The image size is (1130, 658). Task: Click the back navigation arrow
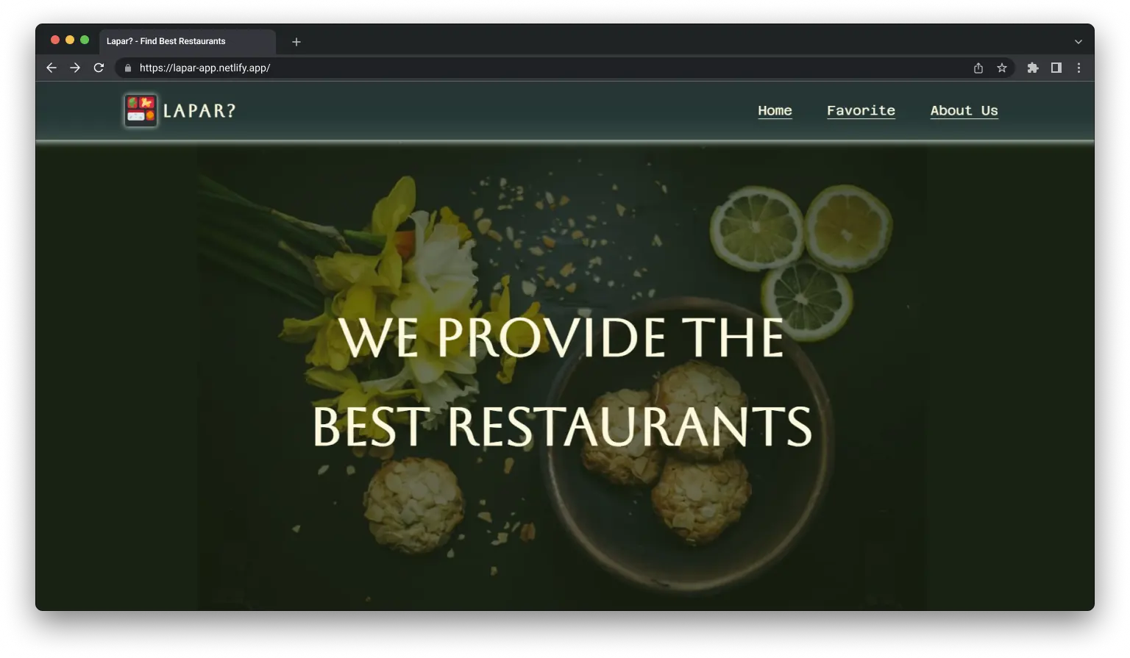point(51,68)
